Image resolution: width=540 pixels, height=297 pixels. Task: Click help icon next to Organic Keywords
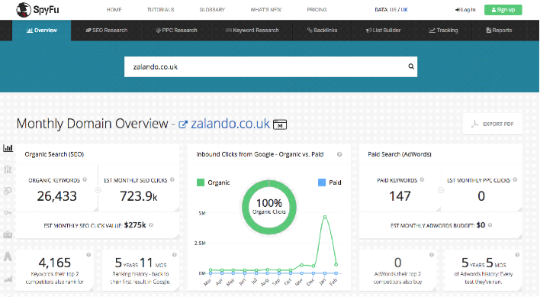85,179
